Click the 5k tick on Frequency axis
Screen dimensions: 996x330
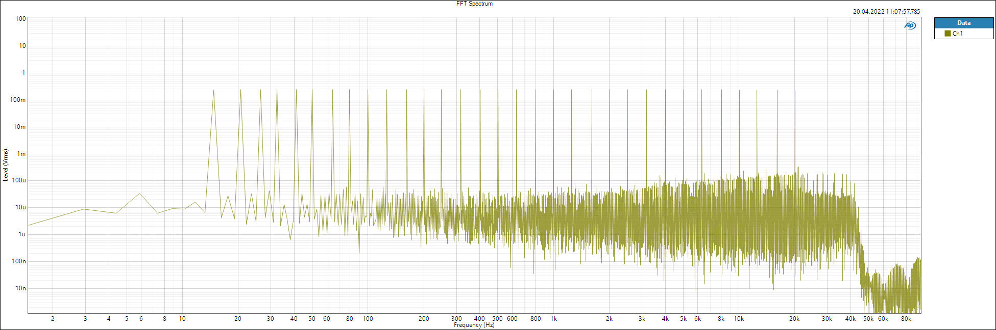pyautogui.click(x=683, y=319)
